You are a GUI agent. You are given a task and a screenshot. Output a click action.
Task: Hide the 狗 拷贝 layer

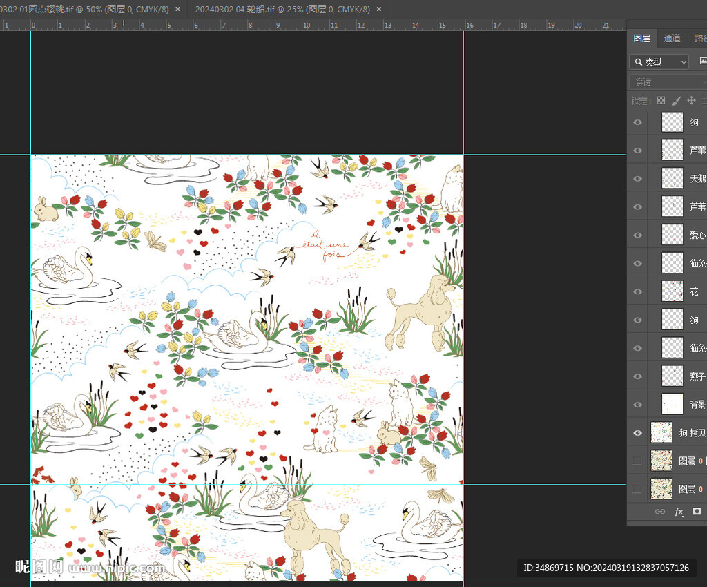pyautogui.click(x=637, y=433)
